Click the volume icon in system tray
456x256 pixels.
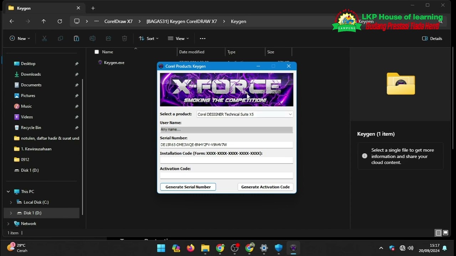pos(410,248)
